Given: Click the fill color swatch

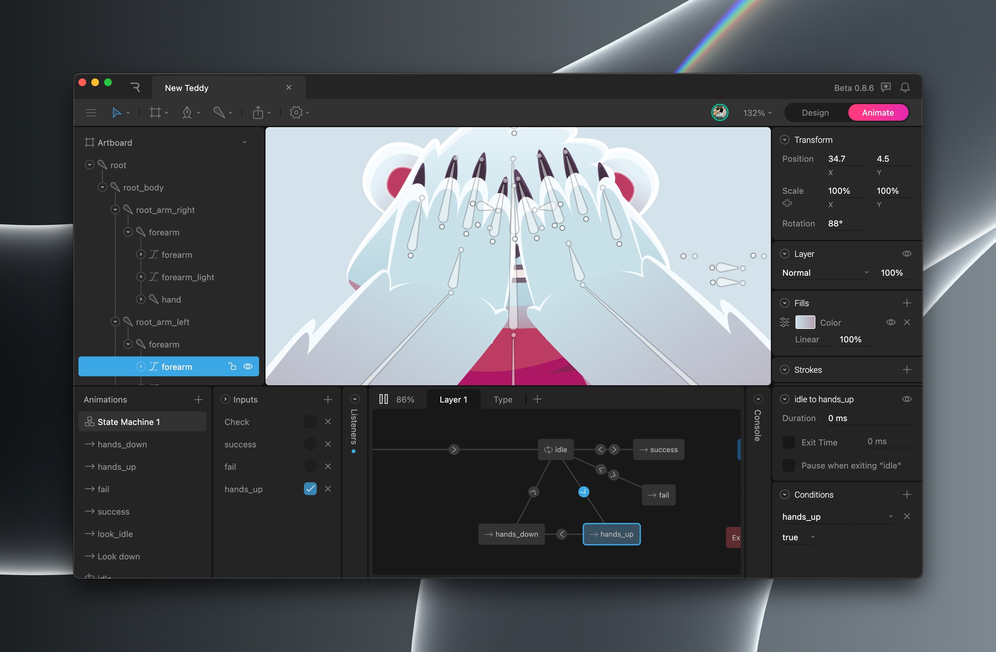Looking at the screenshot, I should [805, 322].
